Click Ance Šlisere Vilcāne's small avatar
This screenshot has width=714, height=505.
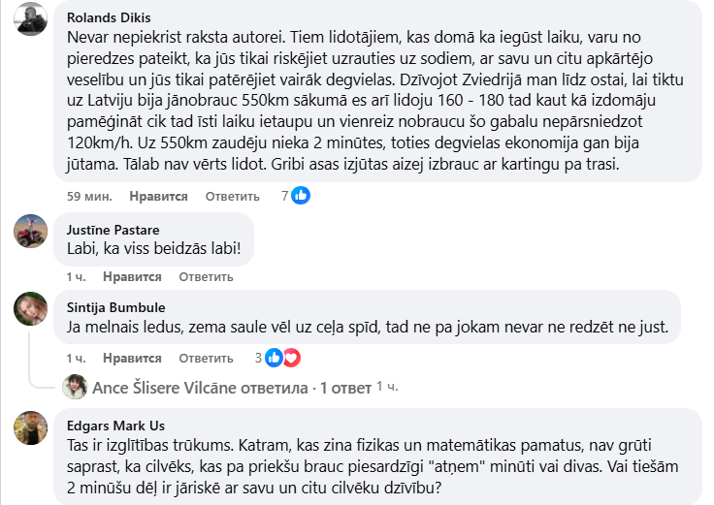point(75,387)
